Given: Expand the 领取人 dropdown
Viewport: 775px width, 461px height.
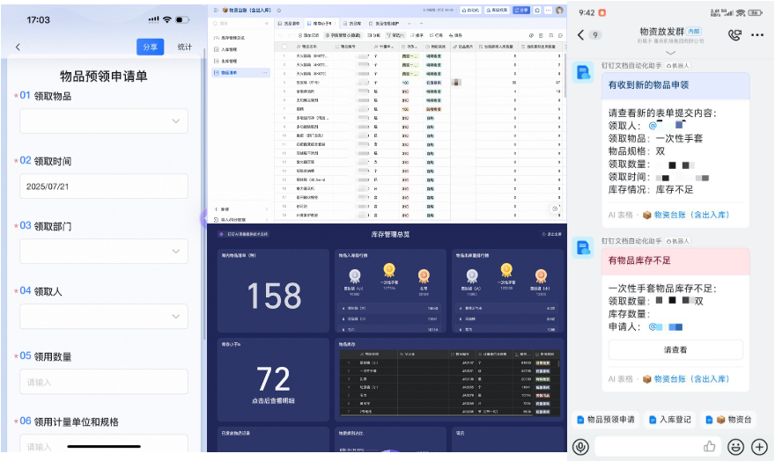Looking at the screenshot, I should pos(104,316).
